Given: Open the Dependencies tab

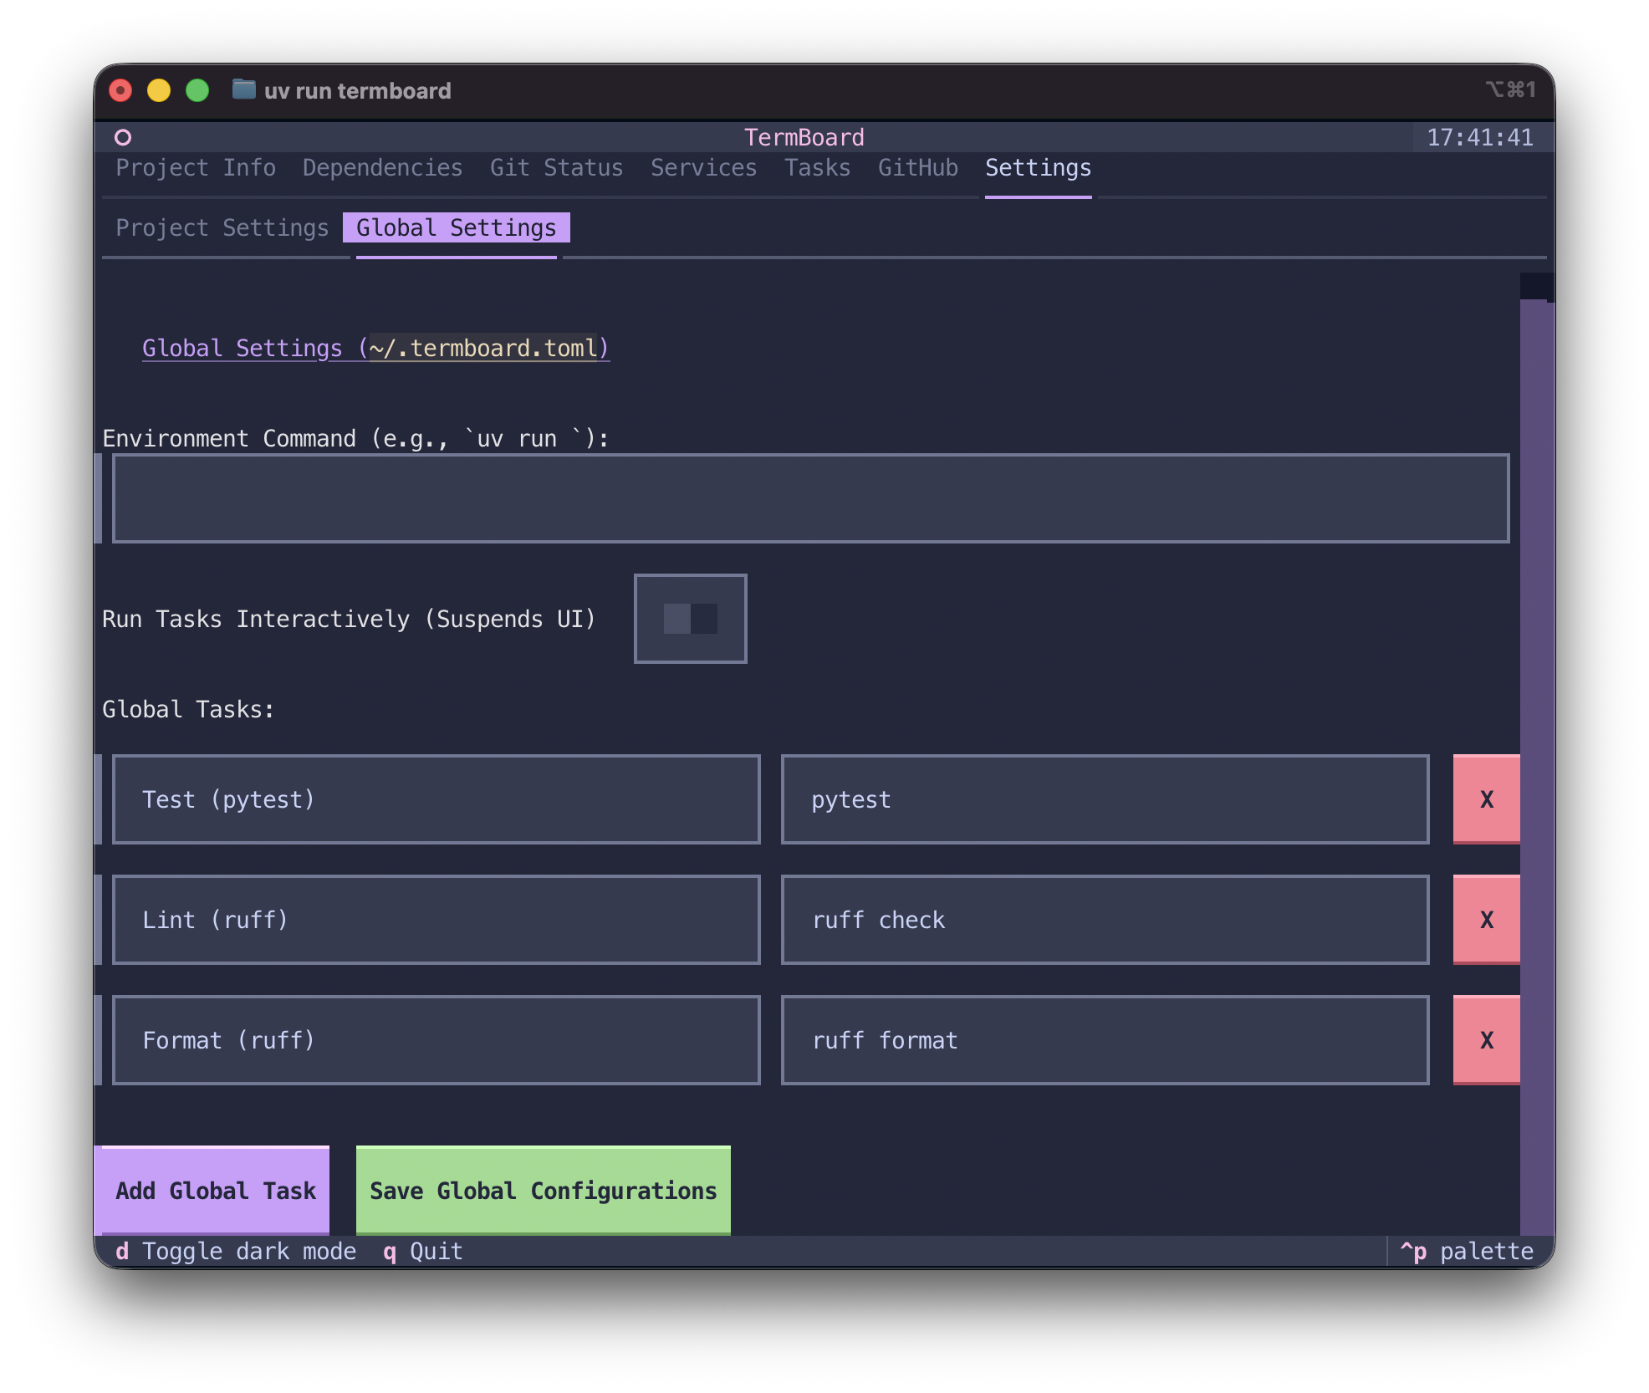Looking at the screenshot, I should point(382,168).
